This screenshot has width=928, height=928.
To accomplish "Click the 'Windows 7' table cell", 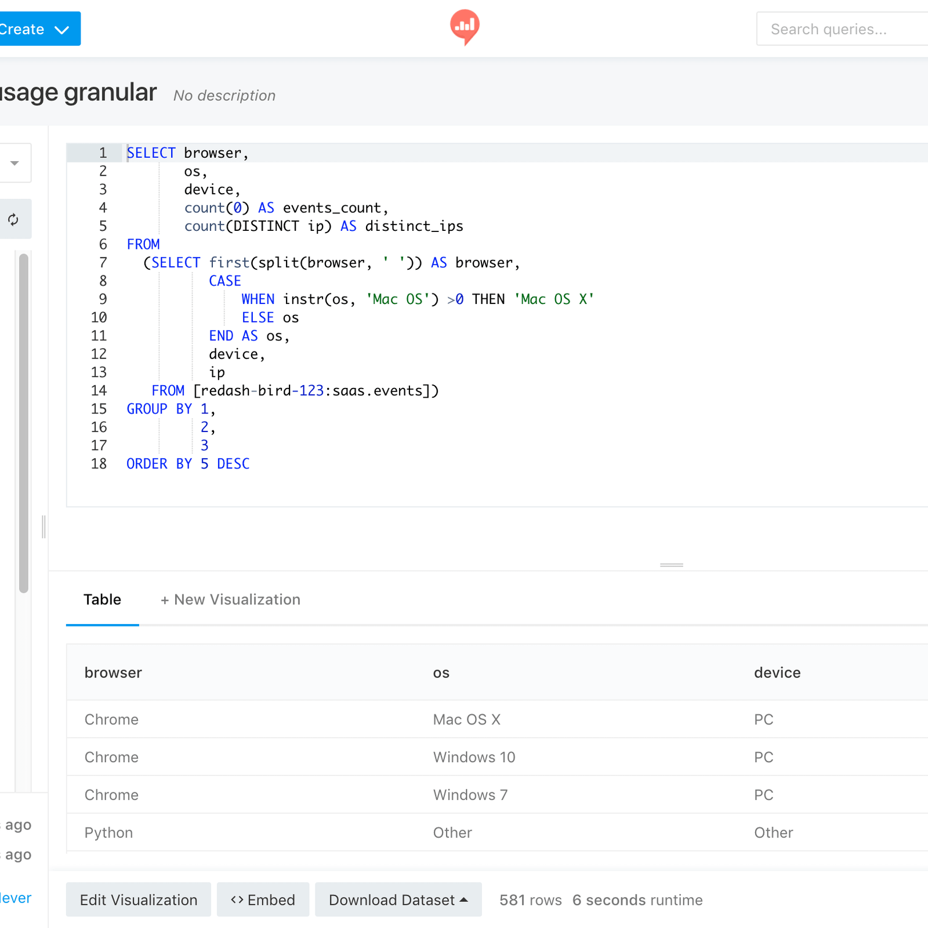I will click(x=470, y=795).
